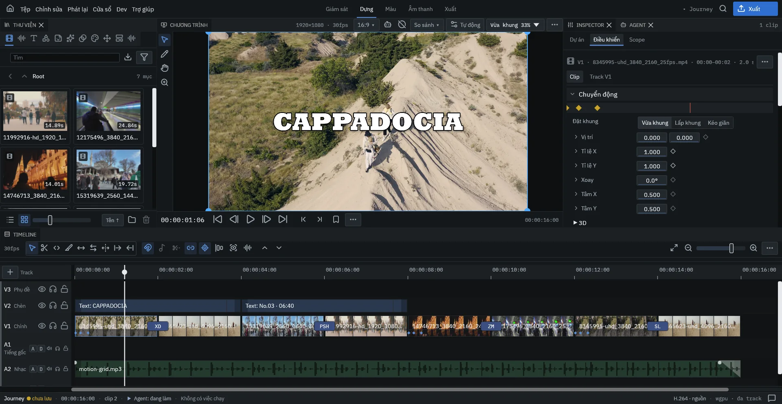This screenshot has width=782, height=404.
Task: Toggle the Vị trí keyframe diamond
Action: (x=705, y=137)
